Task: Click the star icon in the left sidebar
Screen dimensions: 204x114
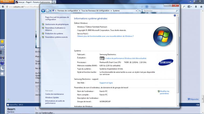Action: (2, 42)
